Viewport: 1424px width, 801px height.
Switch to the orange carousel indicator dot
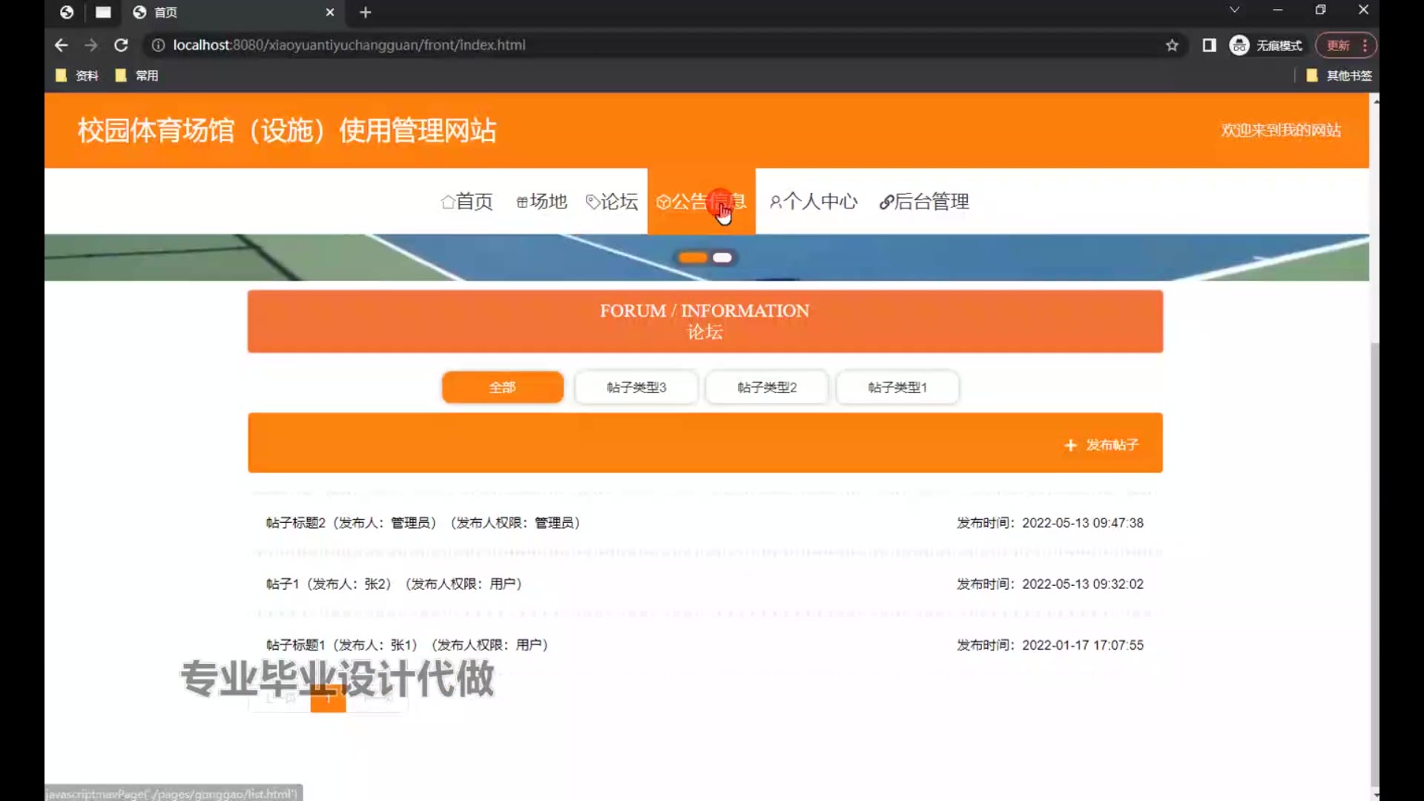693,257
